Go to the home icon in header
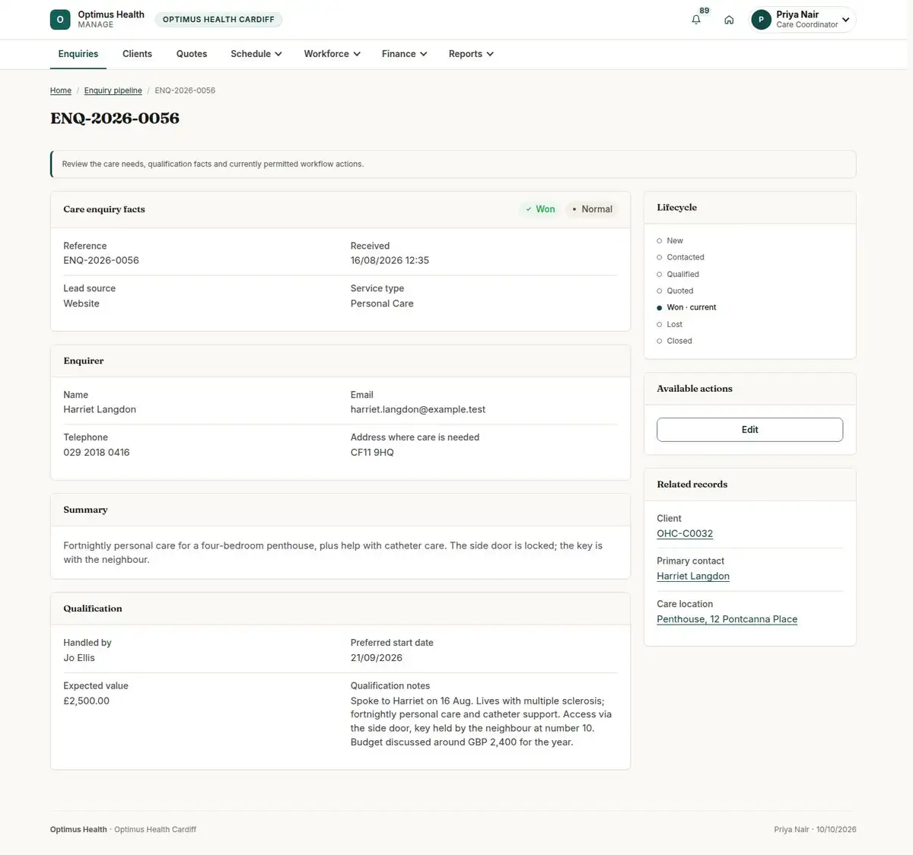Image resolution: width=913 pixels, height=855 pixels. click(729, 20)
